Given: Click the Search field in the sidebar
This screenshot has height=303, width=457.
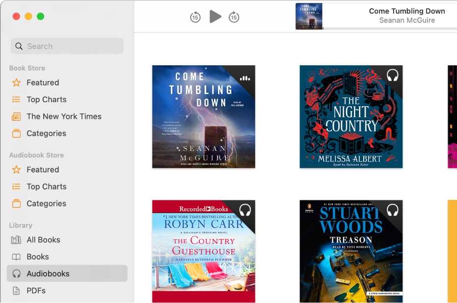Looking at the screenshot, I should pyautogui.click(x=67, y=46).
